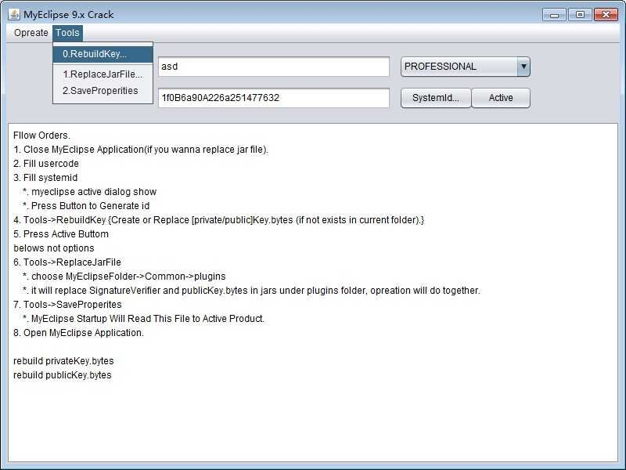The height and width of the screenshot is (470, 626).
Task: Click the "Press Button to Generate id" line
Action: coord(86,206)
